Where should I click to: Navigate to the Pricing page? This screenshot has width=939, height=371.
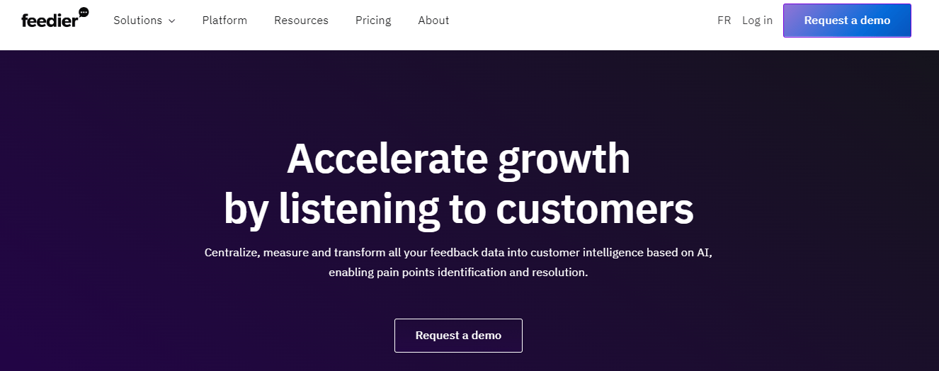(x=373, y=21)
